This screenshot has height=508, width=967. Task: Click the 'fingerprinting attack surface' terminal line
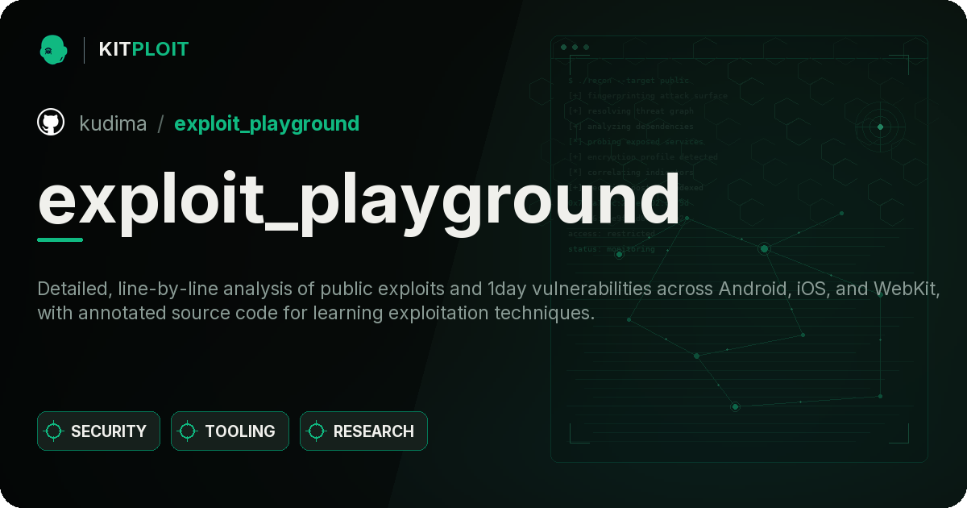click(647, 96)
